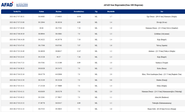Click depth value 7.26
185x112 pixels.
[x=79, y=57]
